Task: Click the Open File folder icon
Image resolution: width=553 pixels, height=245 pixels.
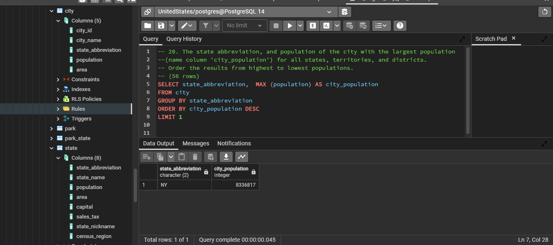Action: point(148,26)
